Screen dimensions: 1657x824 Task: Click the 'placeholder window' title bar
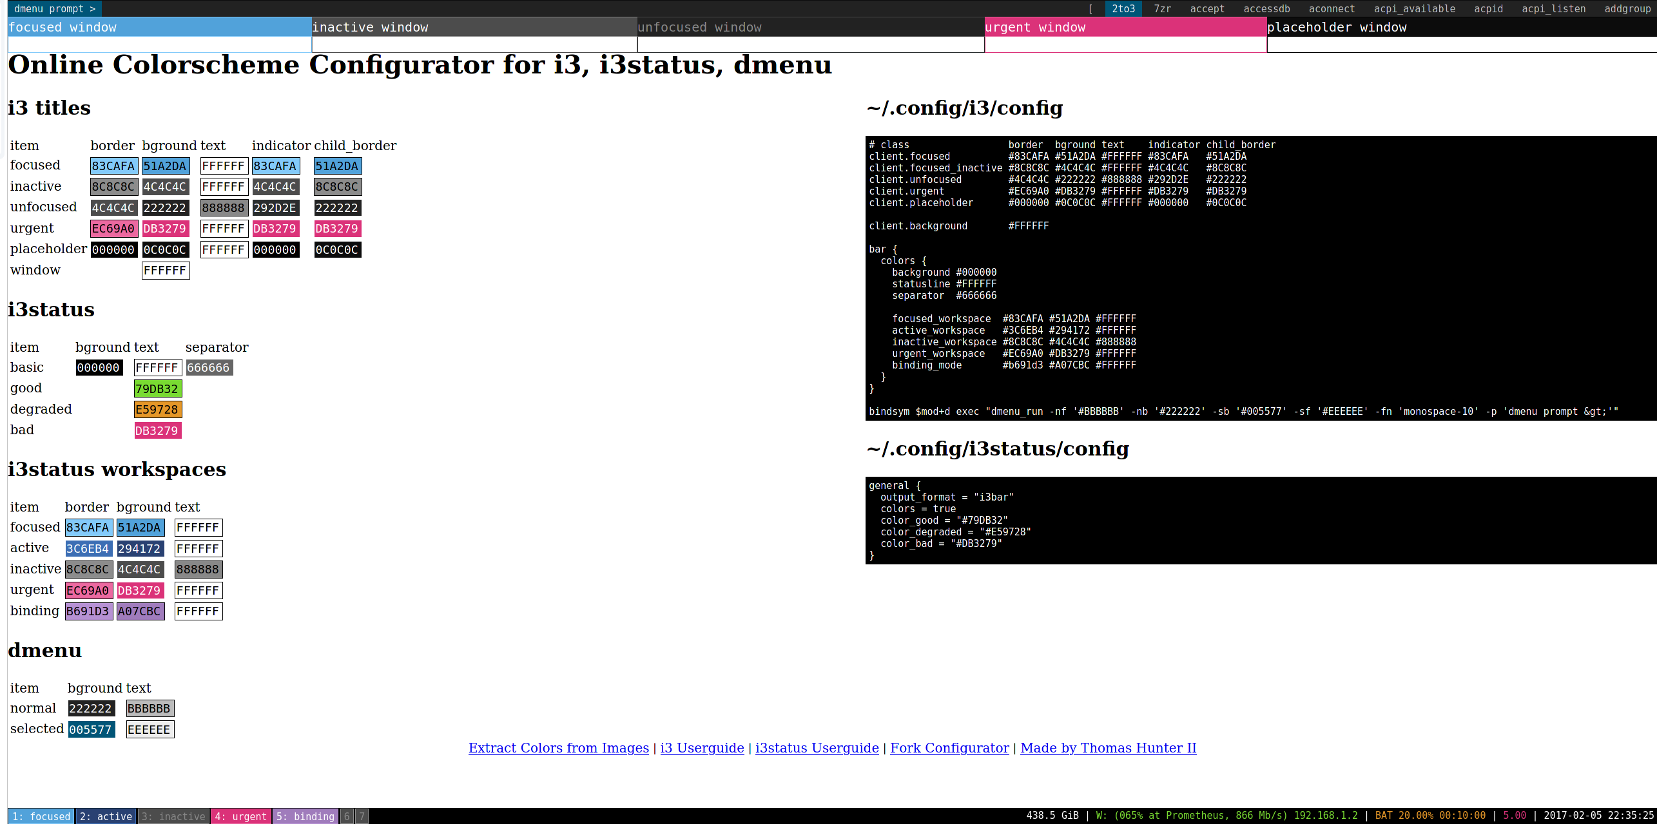[1462, 27]
